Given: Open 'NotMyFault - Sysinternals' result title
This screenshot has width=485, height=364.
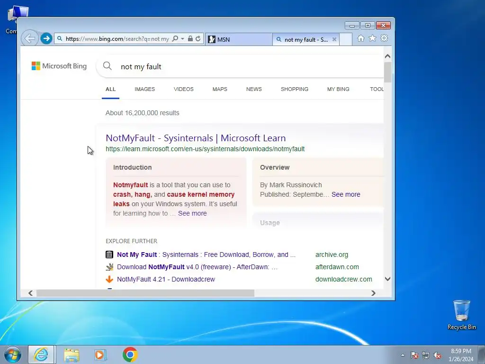Looking at the screenshot, I should pyautogui.click(x=196, y=138).
